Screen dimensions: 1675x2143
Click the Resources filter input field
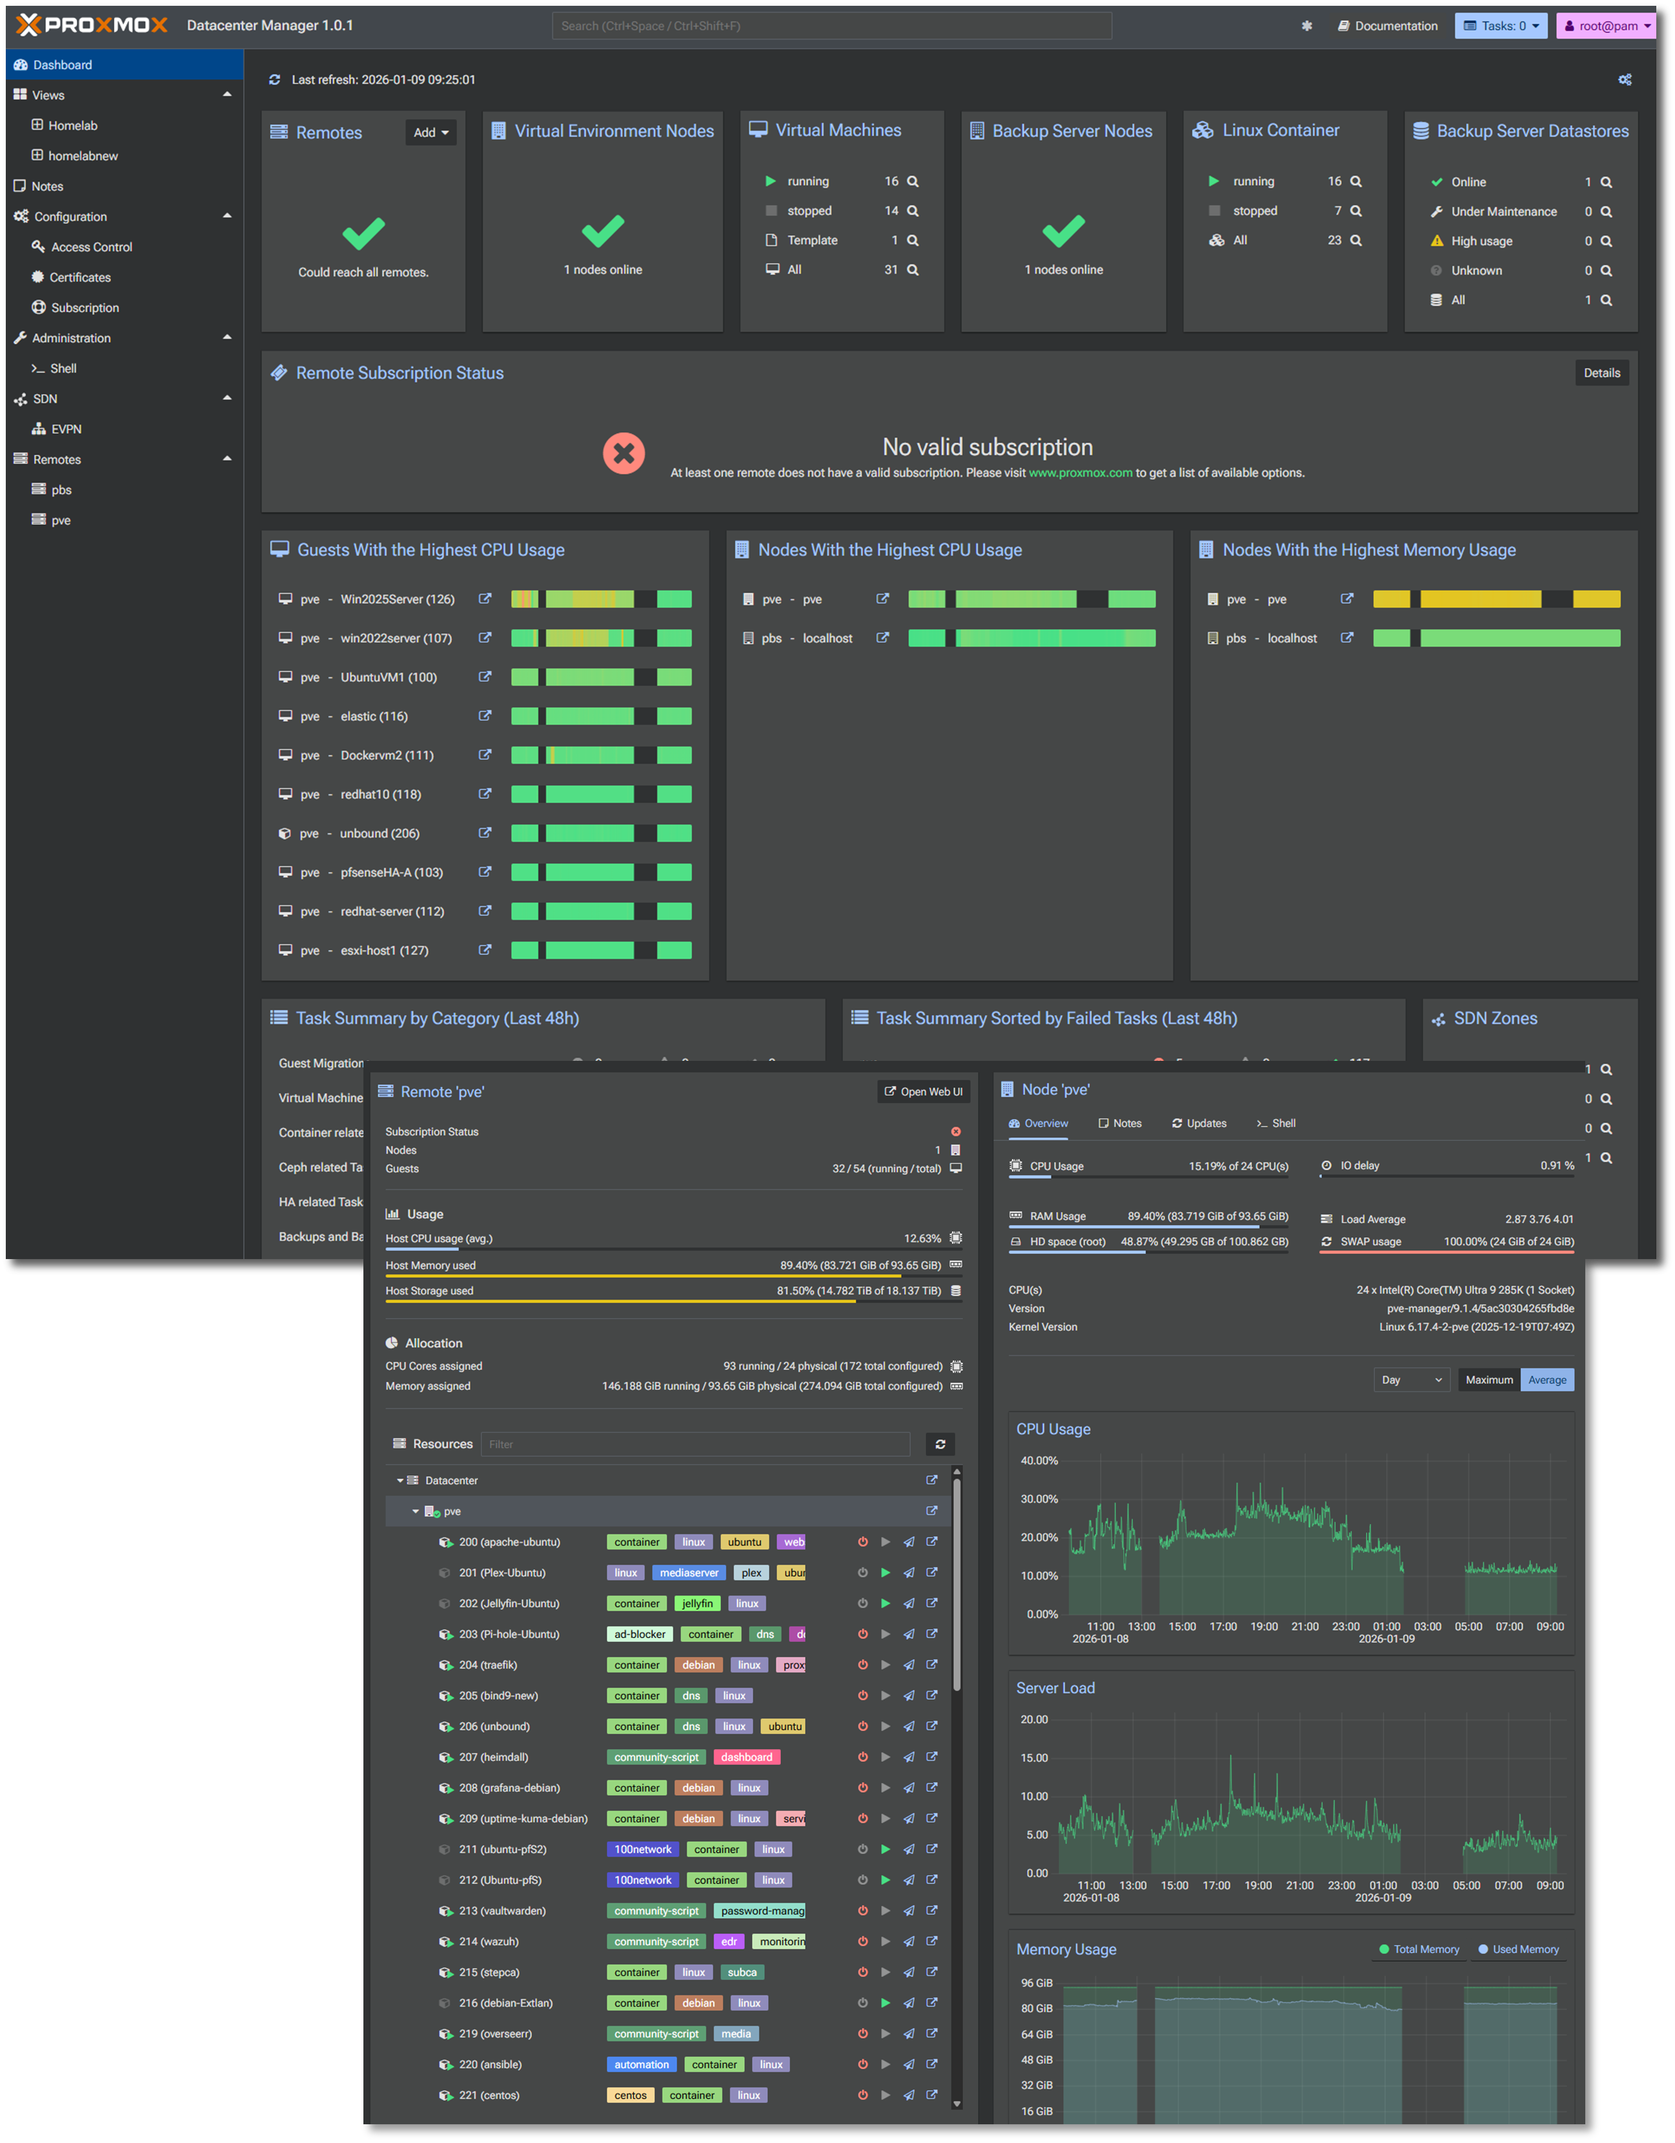coord(696,1443)
